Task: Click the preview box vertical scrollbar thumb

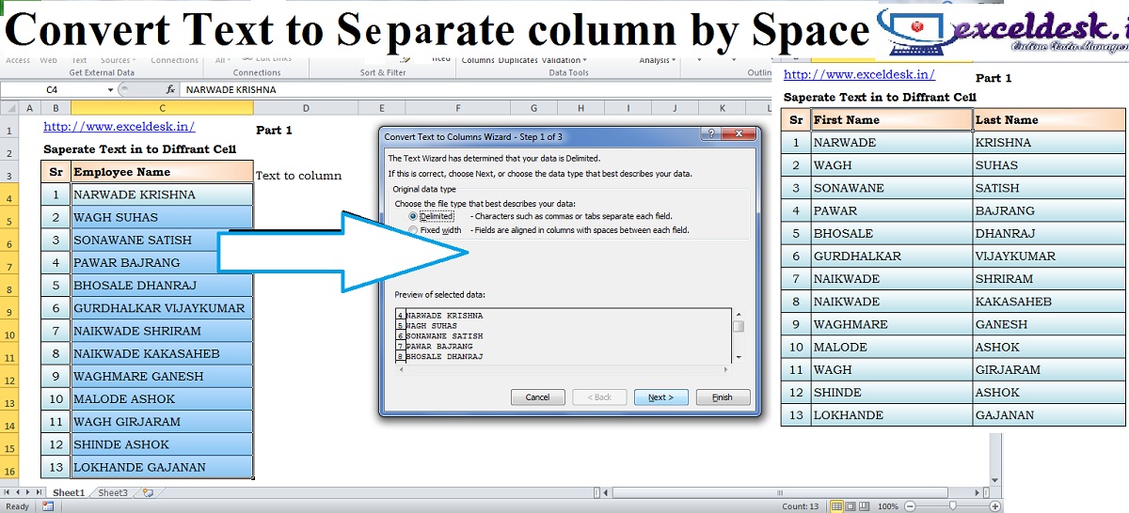Action: coord(739,327)
